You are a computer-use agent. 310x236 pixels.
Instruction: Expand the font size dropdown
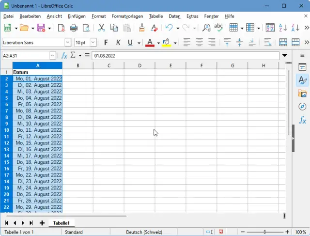coord(93,43)
